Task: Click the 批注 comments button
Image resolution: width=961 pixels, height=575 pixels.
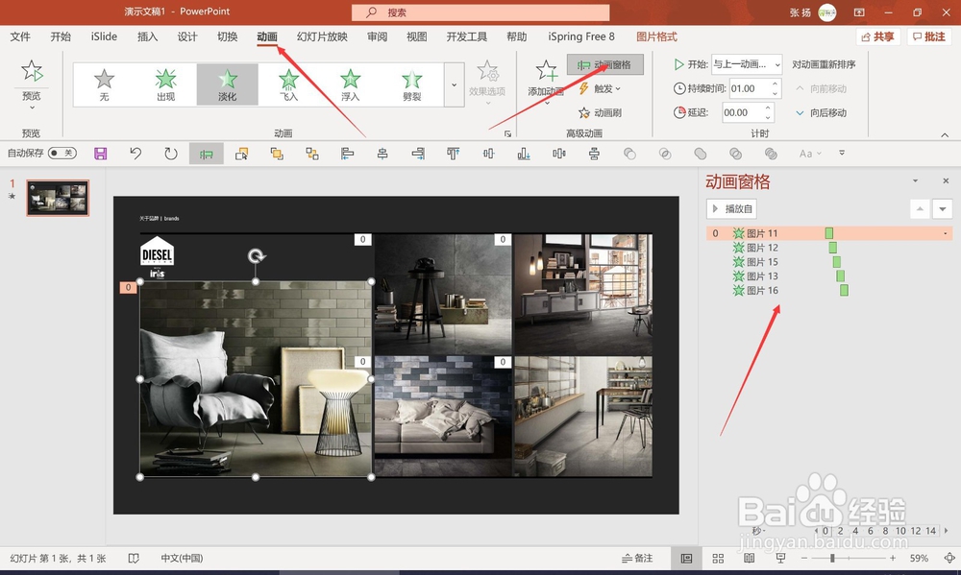Action: [928, 36]
